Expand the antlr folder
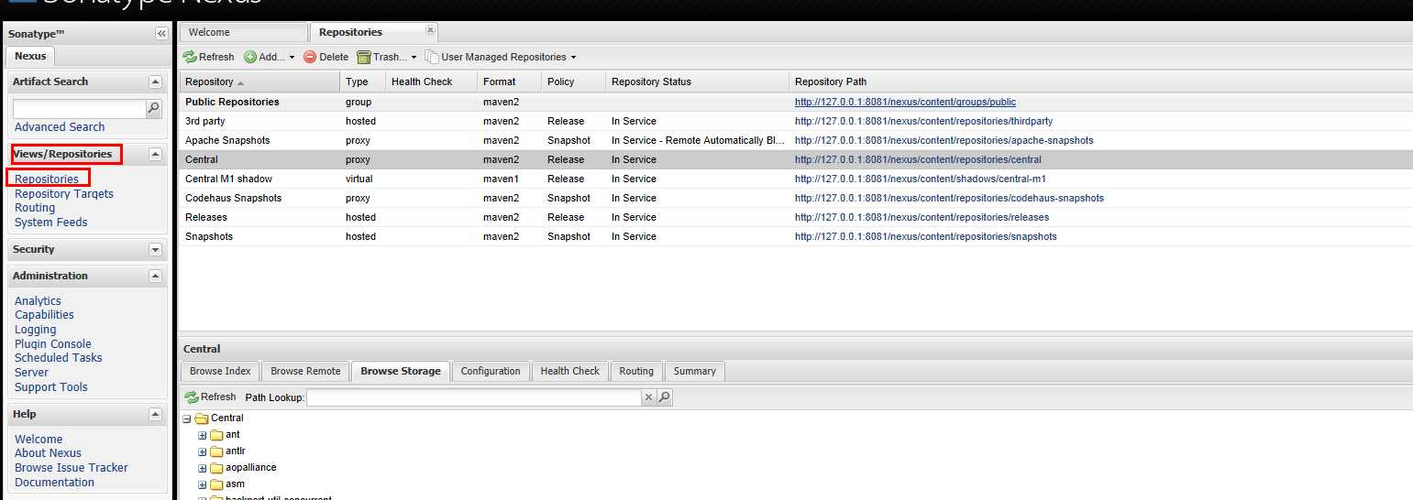Image resolution: width=1413 pixels, height=500 pixels. pos(203,451)
